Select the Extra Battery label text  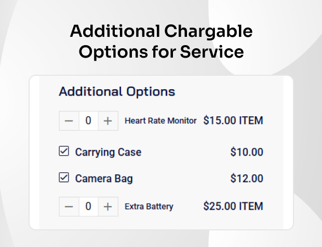click(149, 207)
